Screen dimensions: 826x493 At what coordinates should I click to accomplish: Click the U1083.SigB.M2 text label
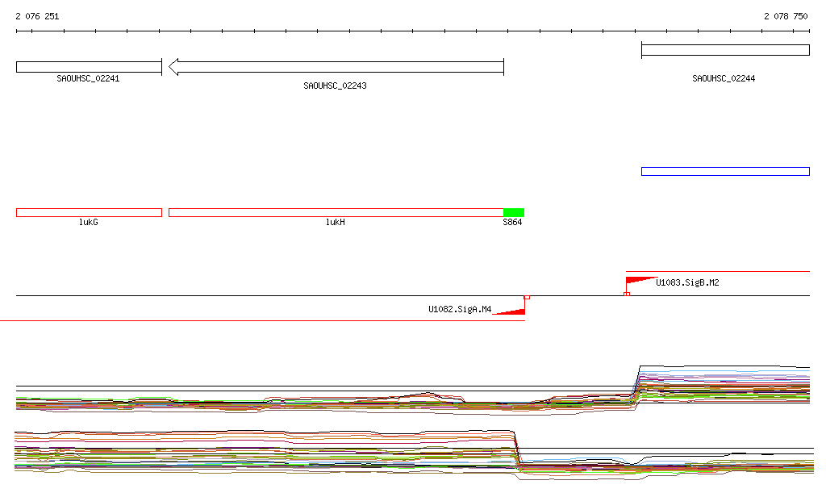pos(687,283)
